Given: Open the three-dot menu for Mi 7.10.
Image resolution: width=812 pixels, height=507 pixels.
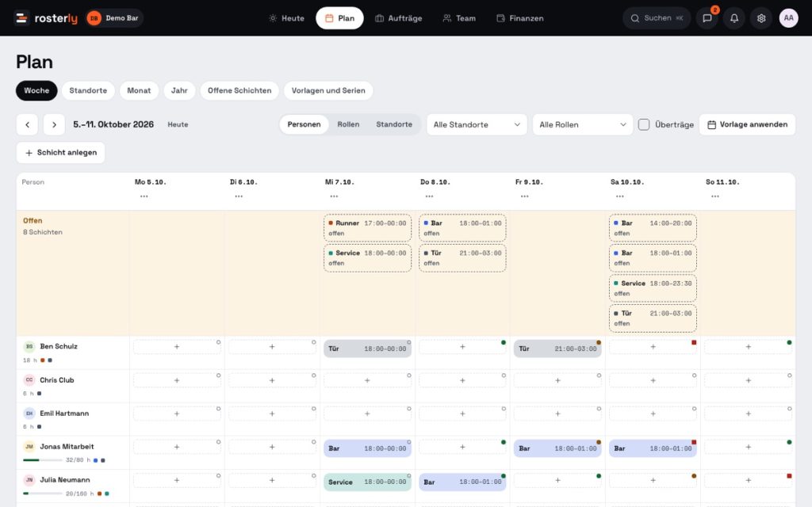Looking at the screenshot, I should coord(334,196).
